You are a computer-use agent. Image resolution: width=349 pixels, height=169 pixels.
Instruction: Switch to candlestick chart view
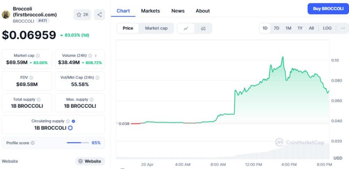pyautogui.click(x=203, y=28)
